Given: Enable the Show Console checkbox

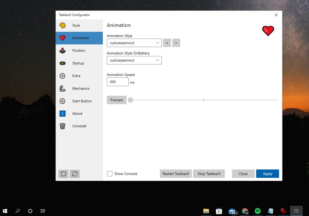Looking at the screenshot, I should point(110,174).
